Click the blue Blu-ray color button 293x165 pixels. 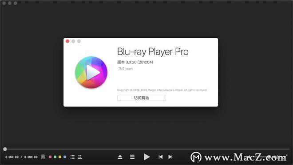[65, 157]
